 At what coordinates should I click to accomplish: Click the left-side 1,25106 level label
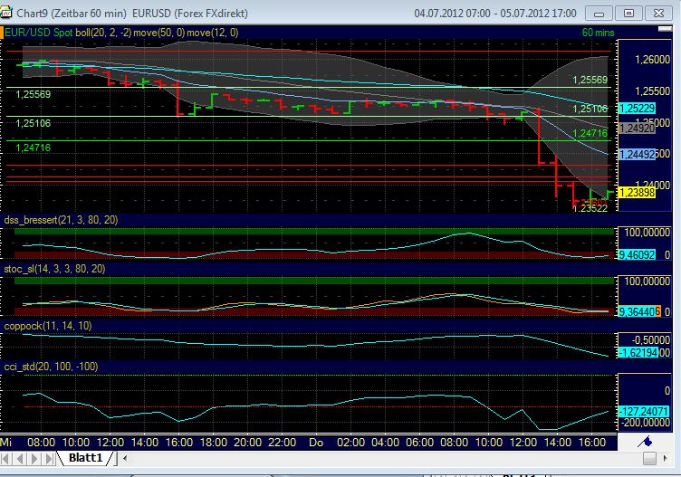tap(34, 123)
